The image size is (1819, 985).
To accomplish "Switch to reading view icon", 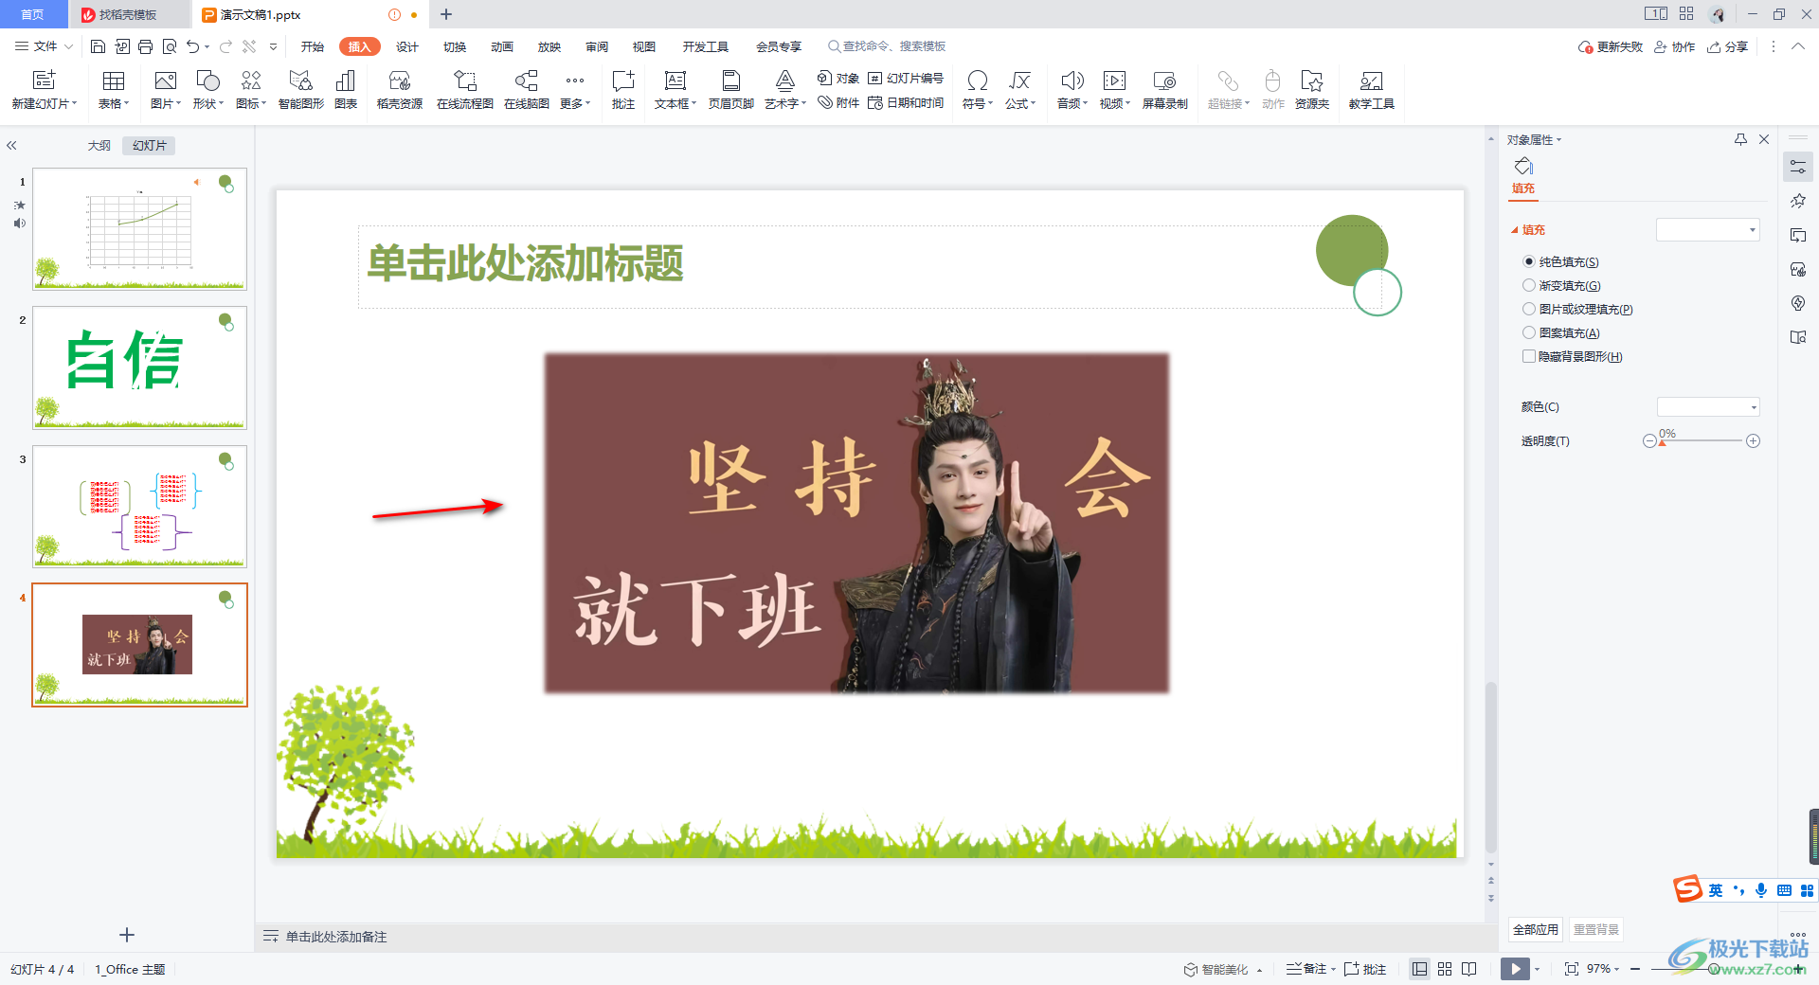I will [1469, 969].
